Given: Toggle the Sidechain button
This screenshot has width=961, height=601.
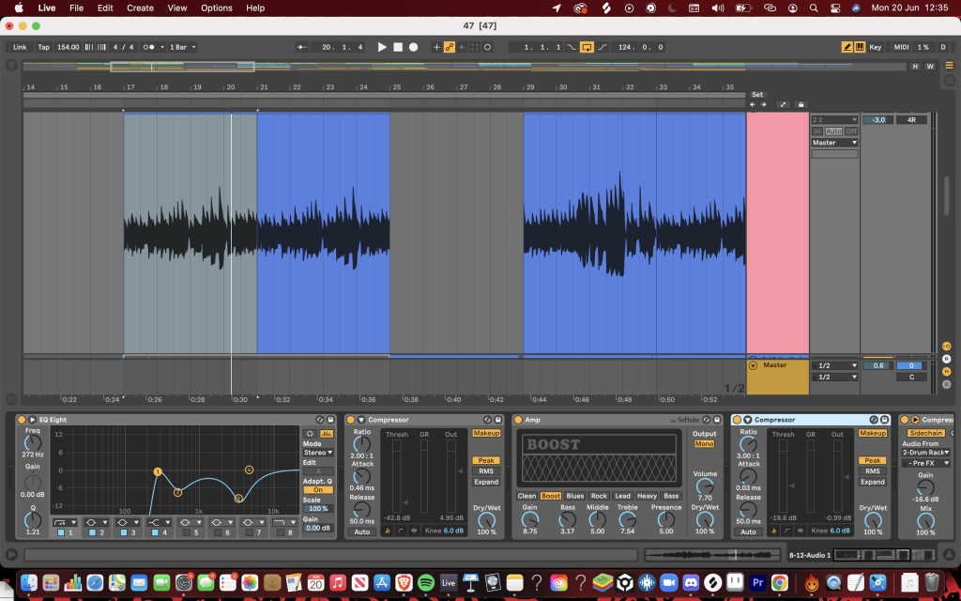Looking at the screenshot, I should tap(925, 434).
